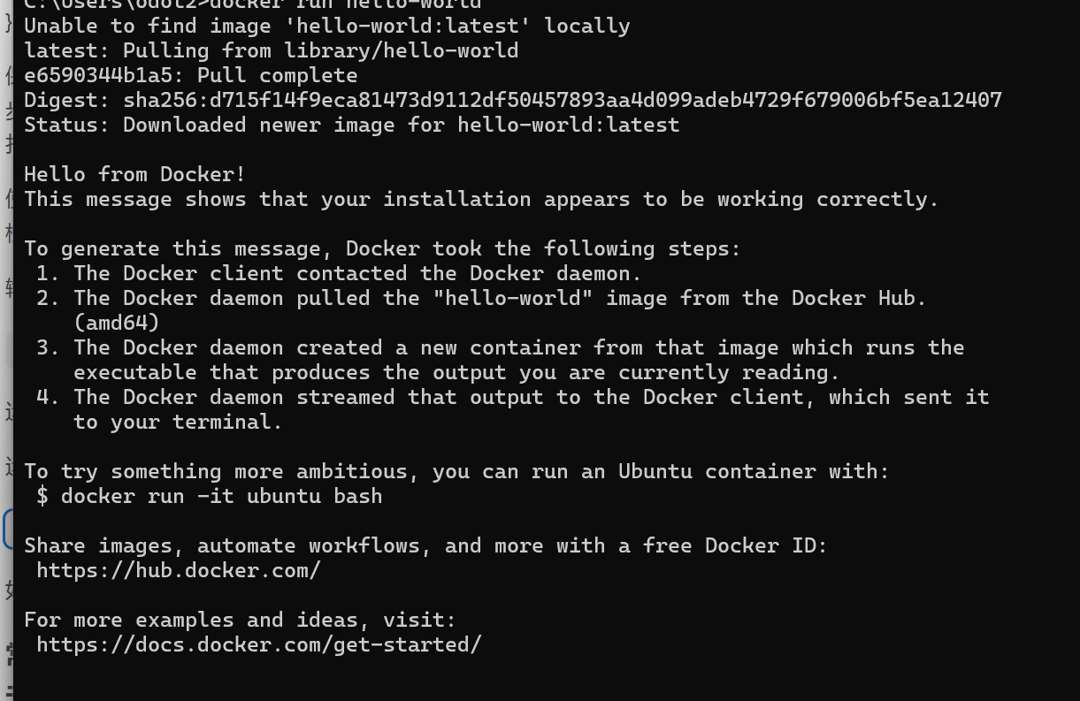1080x701 pixels.
Task: Click the 'Status: Downloaded newer image' line
Action: (x=351, y=125)
